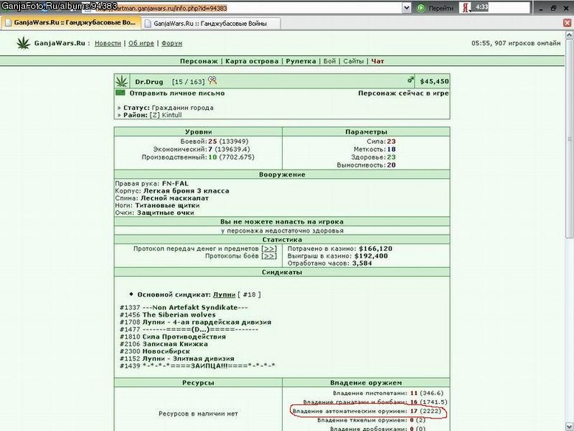This screenshot has width=574, height=431.
Task: Click the $45,450 money amount
Action: [434, 81]
